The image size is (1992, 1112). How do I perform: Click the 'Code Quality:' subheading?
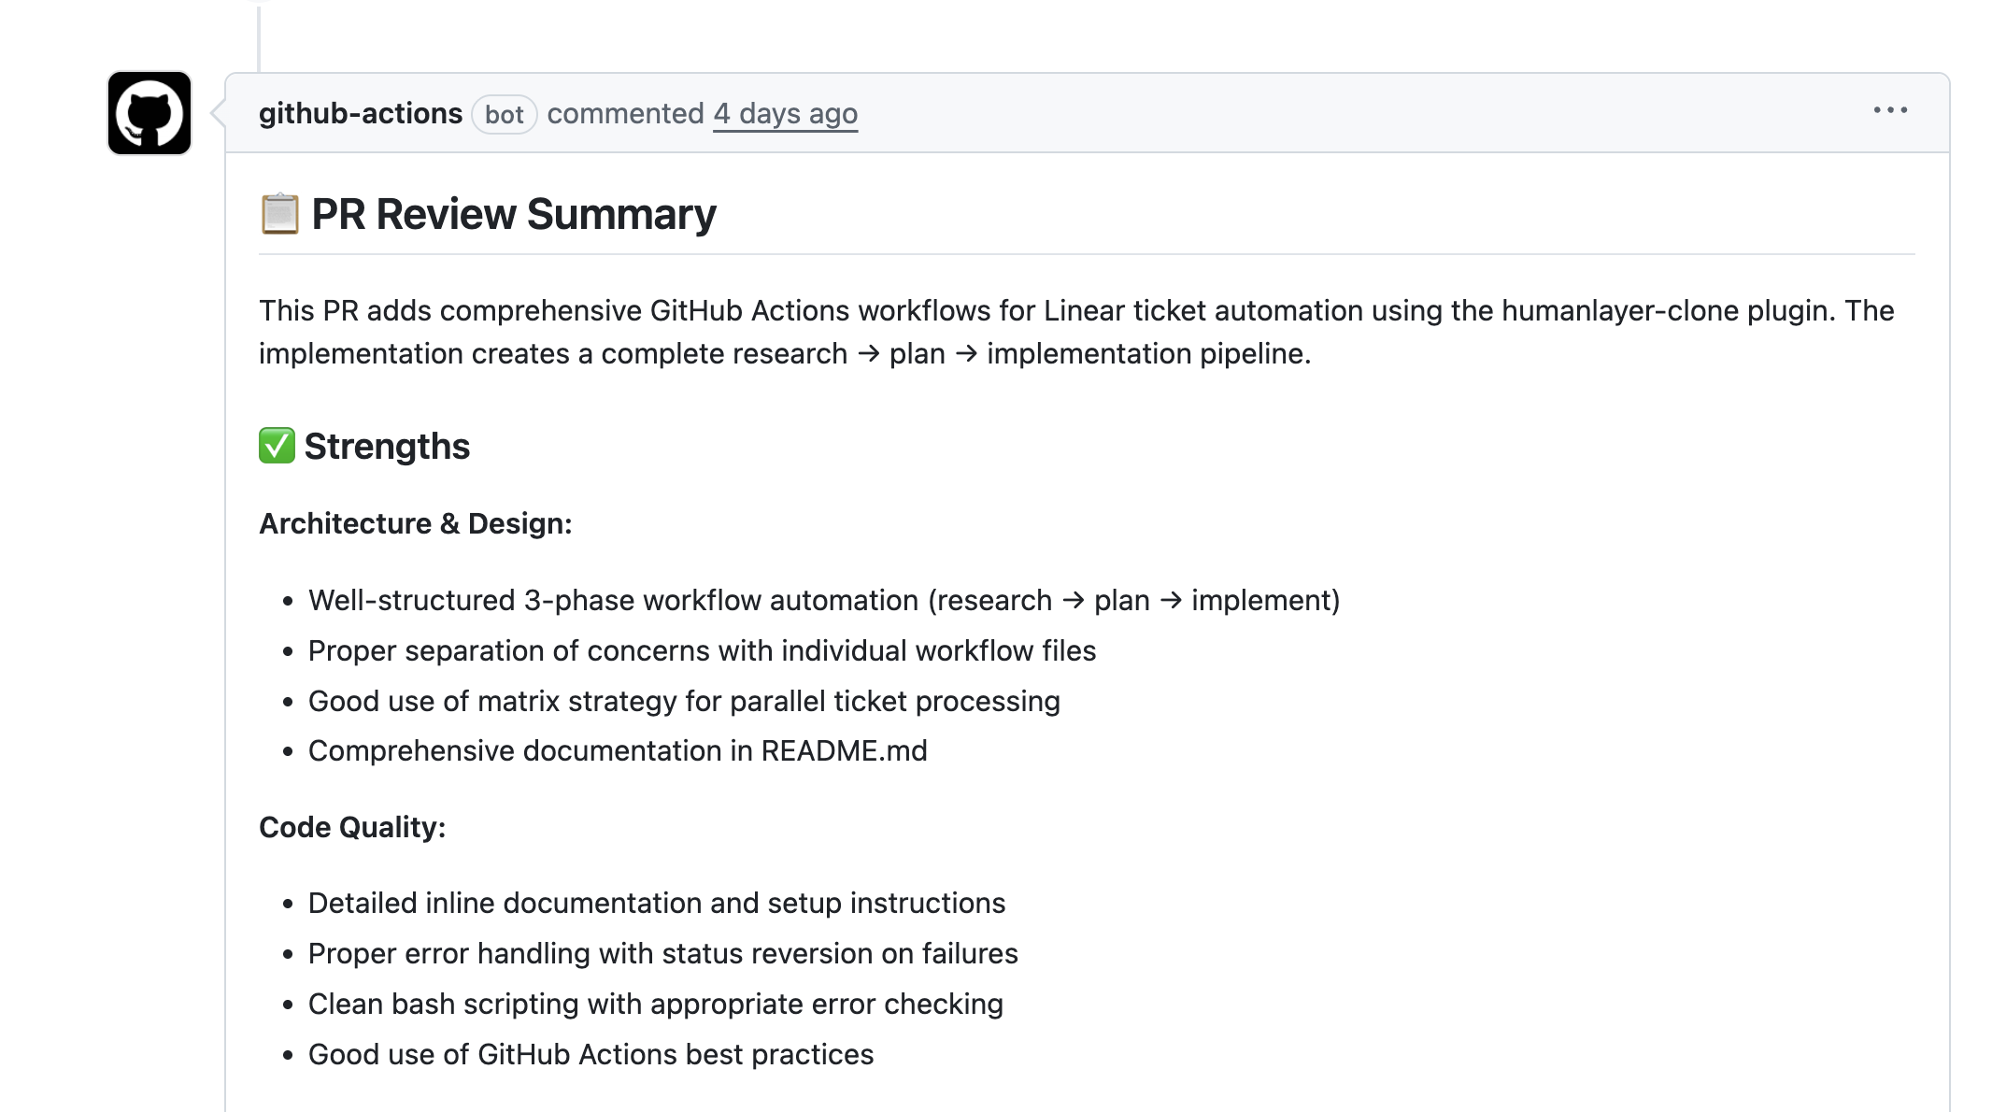click(351, 827)
